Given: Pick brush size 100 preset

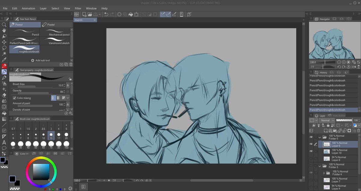Looking at the screenshot, I should coord(66,145).
